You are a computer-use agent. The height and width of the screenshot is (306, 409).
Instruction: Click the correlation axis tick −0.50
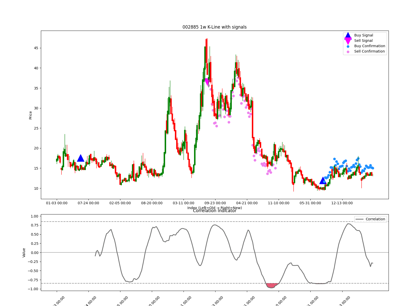click(x=33, y=271)
